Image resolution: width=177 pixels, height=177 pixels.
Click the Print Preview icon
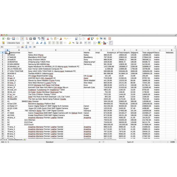34,39
